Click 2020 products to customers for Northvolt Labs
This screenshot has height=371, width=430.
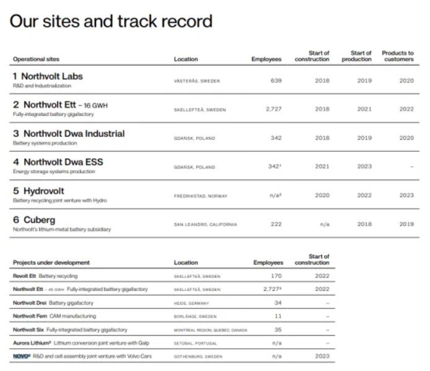[406, 81]
